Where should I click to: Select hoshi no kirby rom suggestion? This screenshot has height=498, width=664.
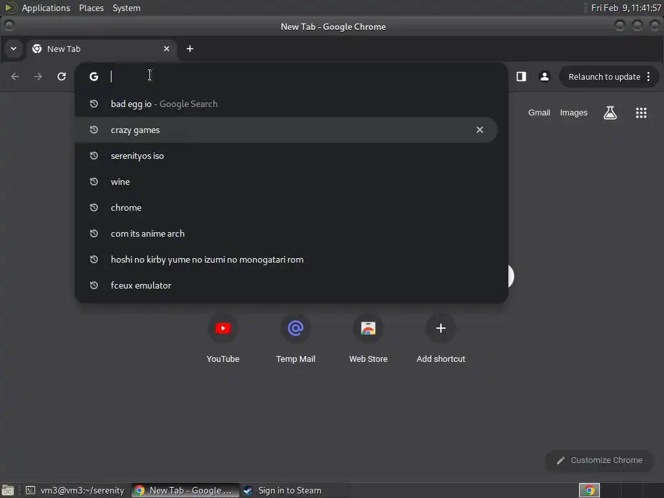click(x=286, y=259)
